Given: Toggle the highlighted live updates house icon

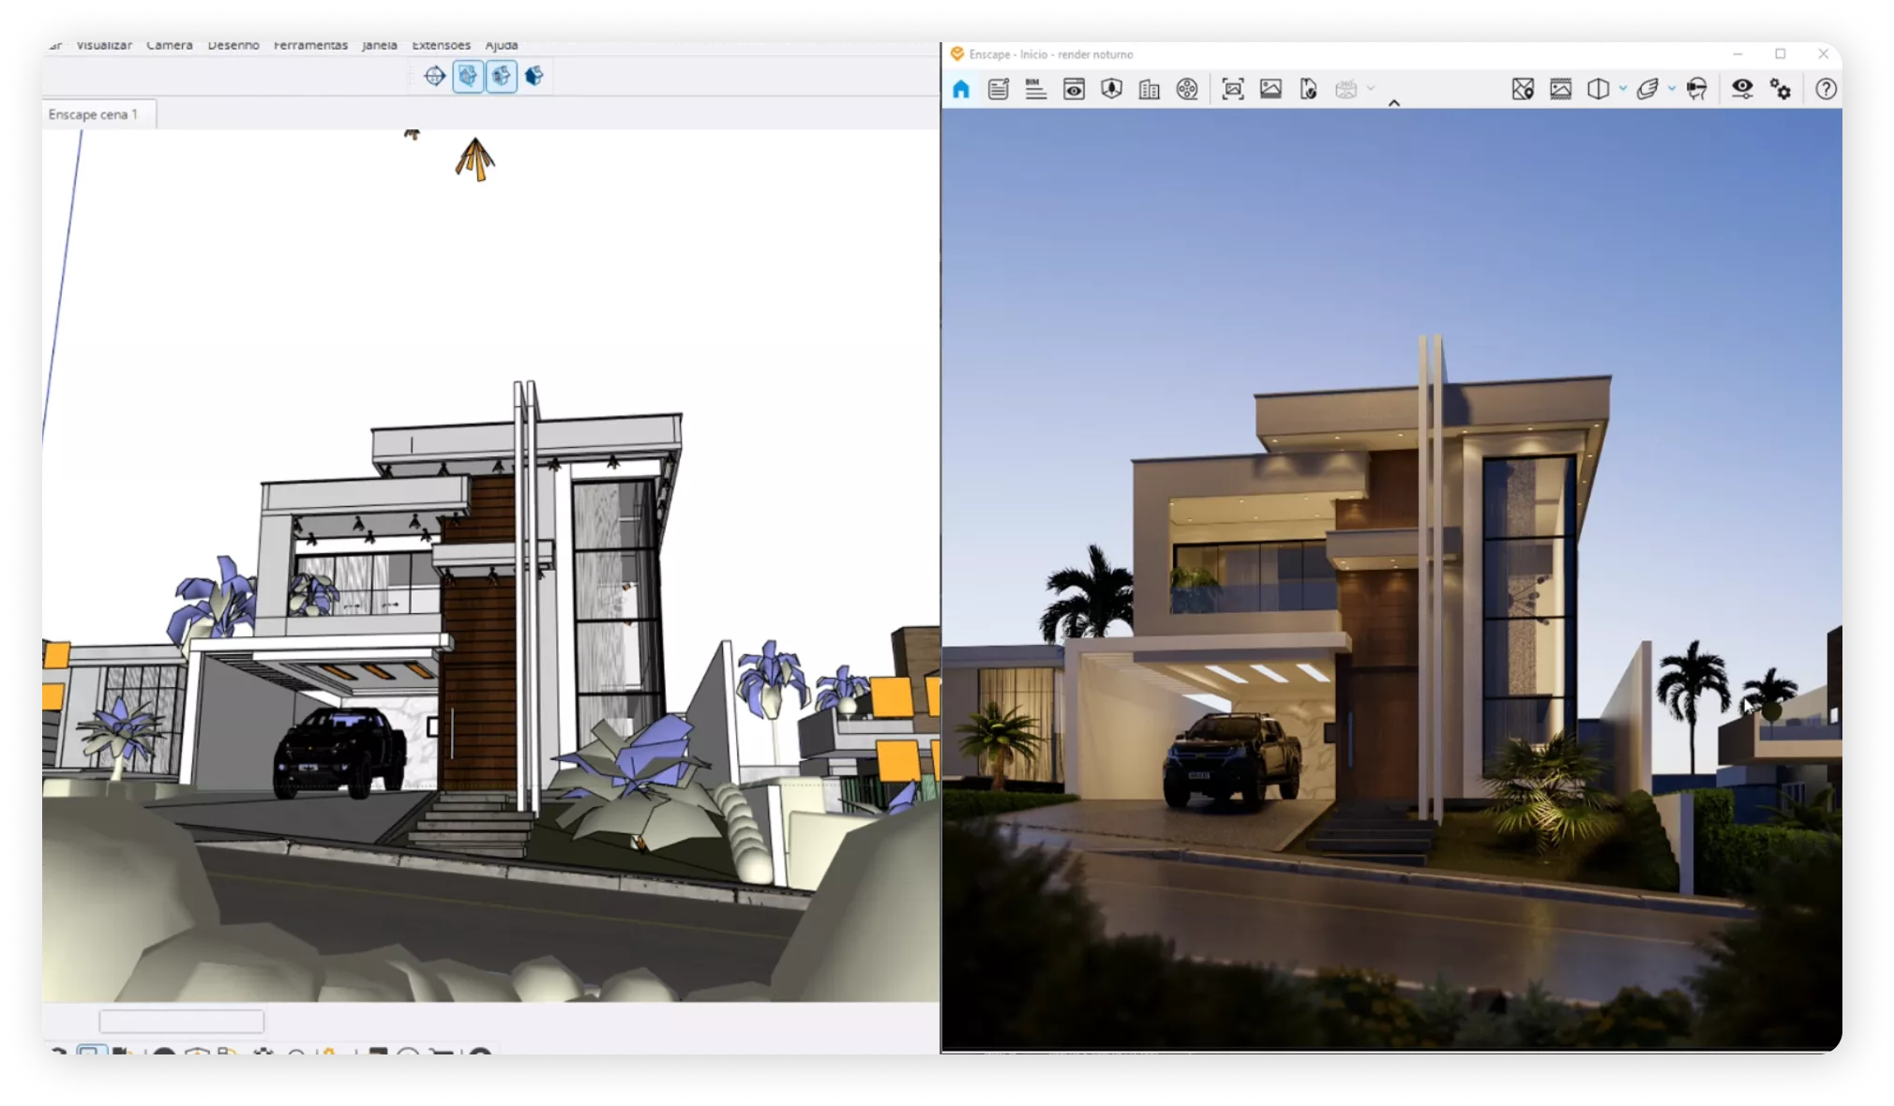Looking at the screenshot, I should pos(468,76).
